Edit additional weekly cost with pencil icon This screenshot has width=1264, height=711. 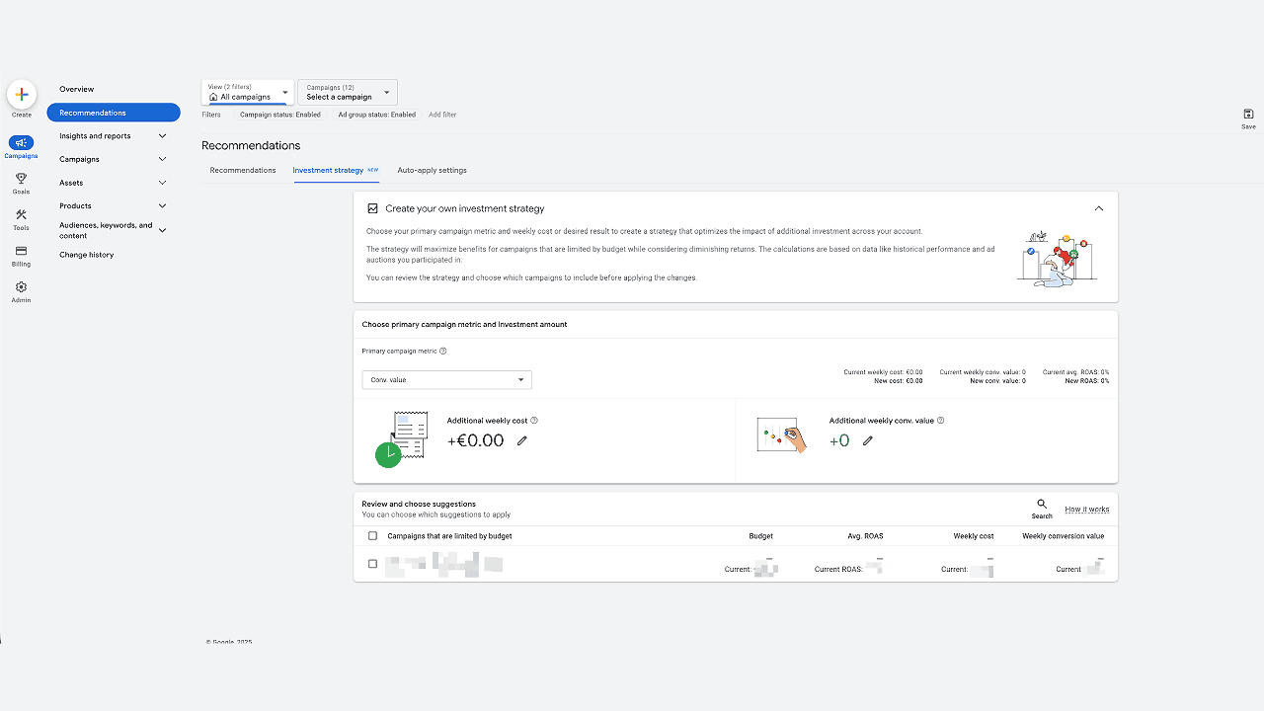522,441
